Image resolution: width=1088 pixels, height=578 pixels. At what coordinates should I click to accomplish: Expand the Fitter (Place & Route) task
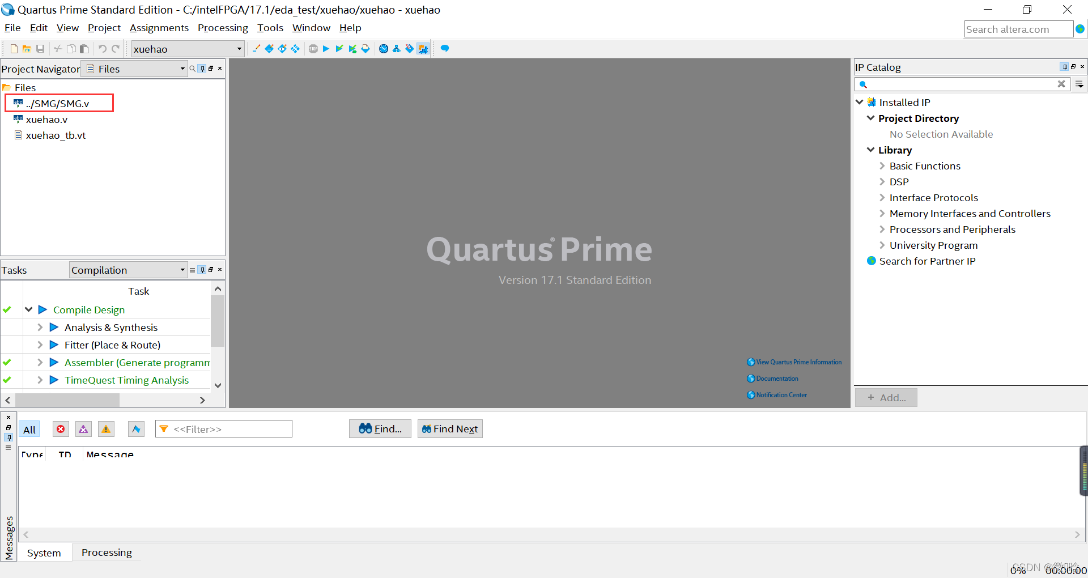point(40,345)
